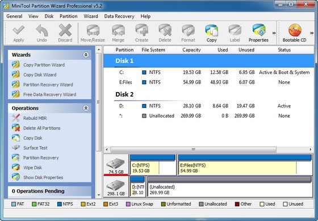Collapse the Operations panel
Image resolution: width=318 pixels, height=221 pixels.
tap(86, 108)
